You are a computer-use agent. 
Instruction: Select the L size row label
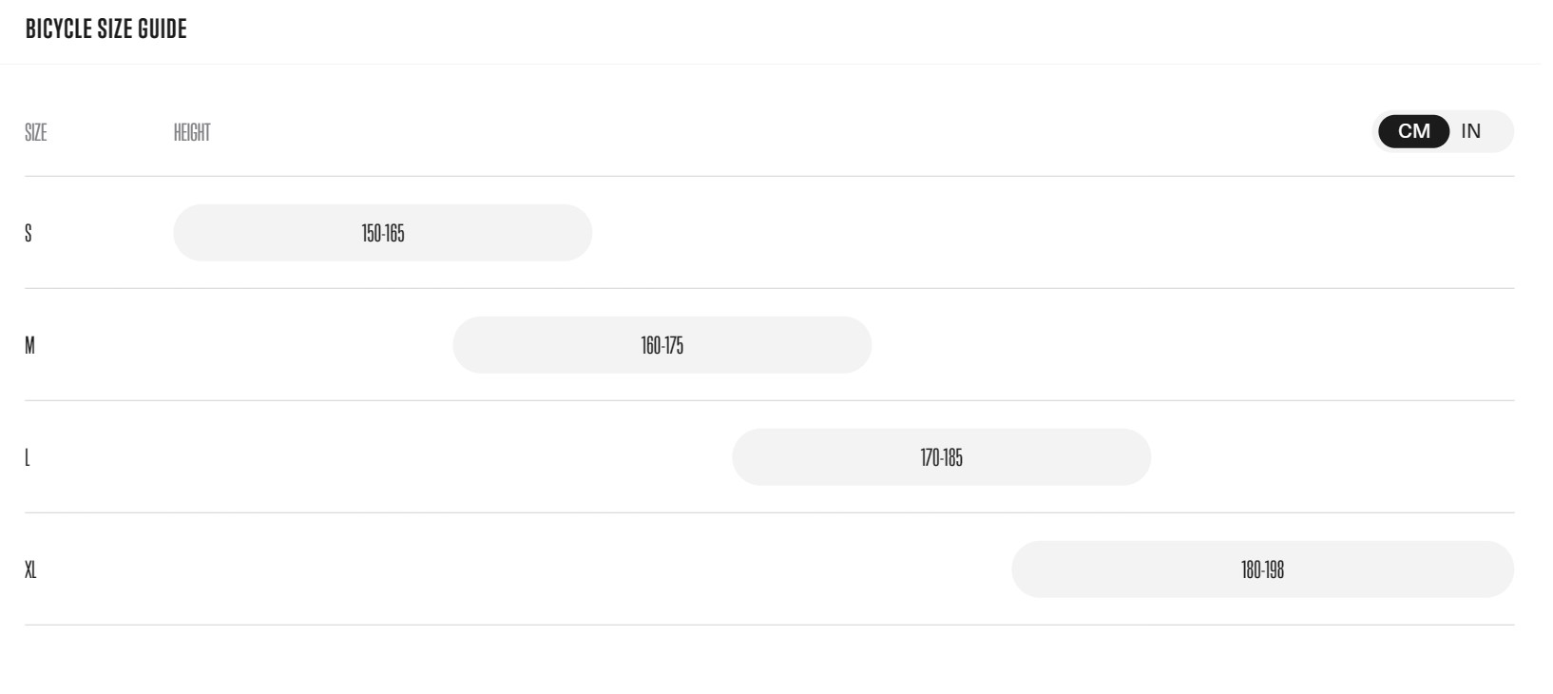pos(28,457)
